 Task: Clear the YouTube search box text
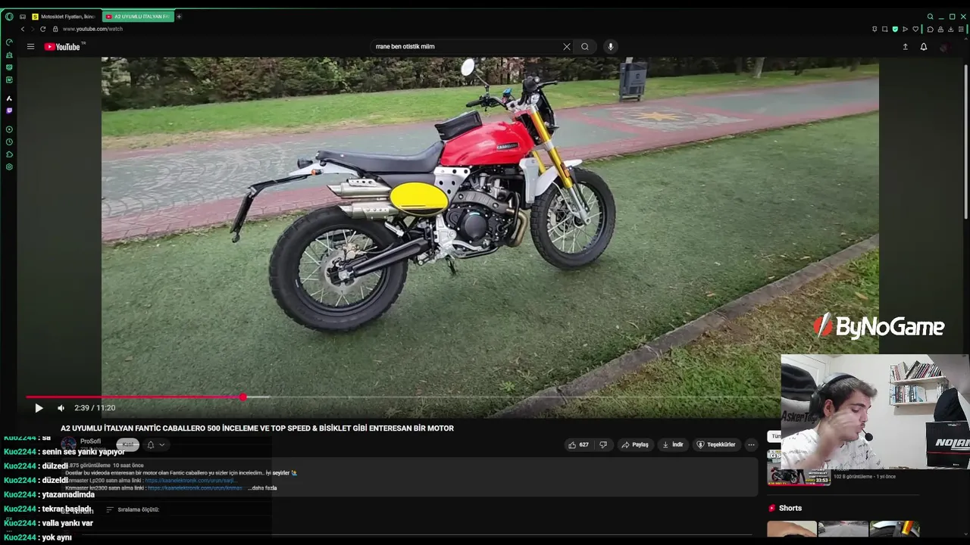566,46
